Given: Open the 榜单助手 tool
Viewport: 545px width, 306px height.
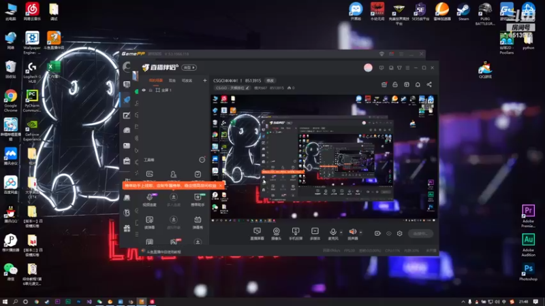Looking at the screenshot, I should coord(198,200).
